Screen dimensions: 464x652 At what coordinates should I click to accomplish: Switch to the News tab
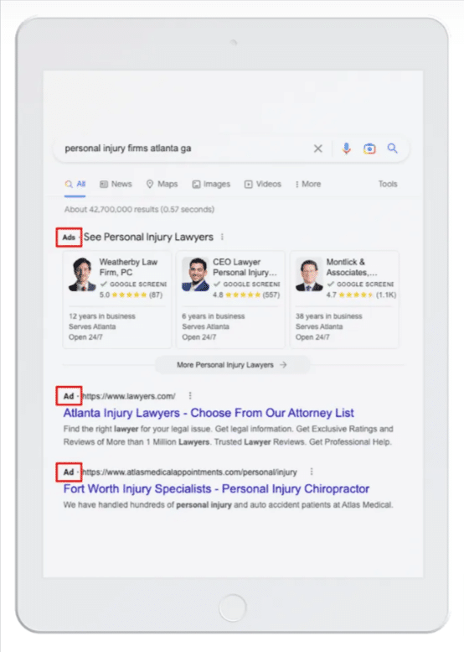coord(116,184)
